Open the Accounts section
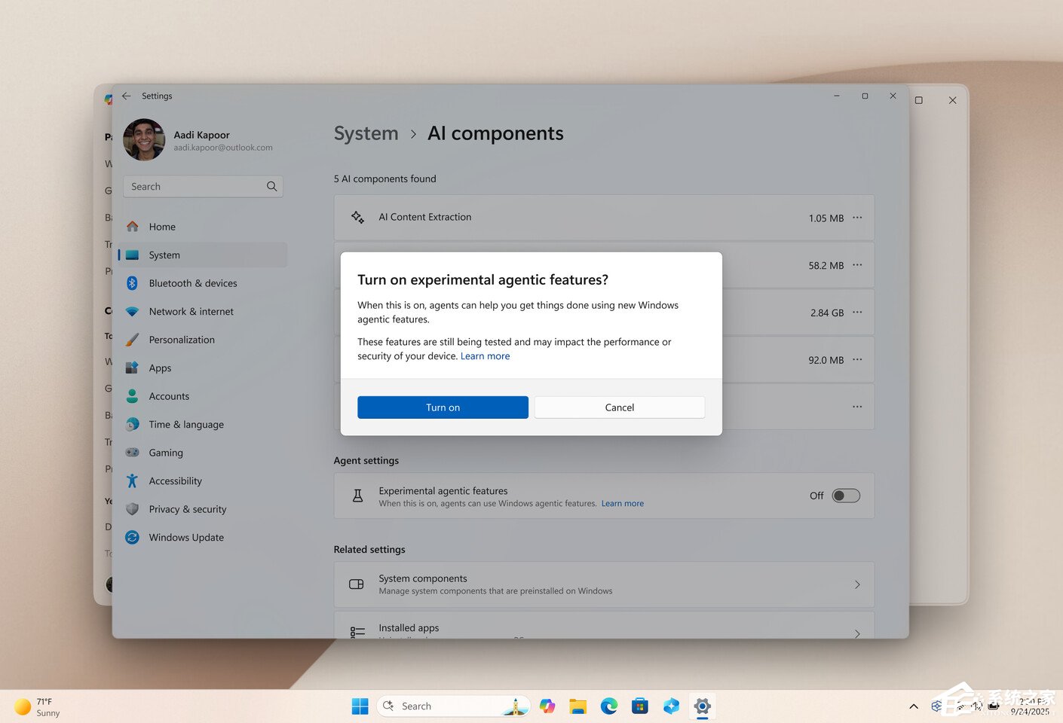1063x723 pixels. click(169, 396)
